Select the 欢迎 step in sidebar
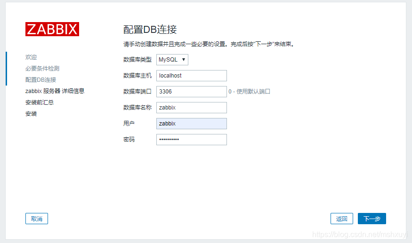 tap(31, 57)
